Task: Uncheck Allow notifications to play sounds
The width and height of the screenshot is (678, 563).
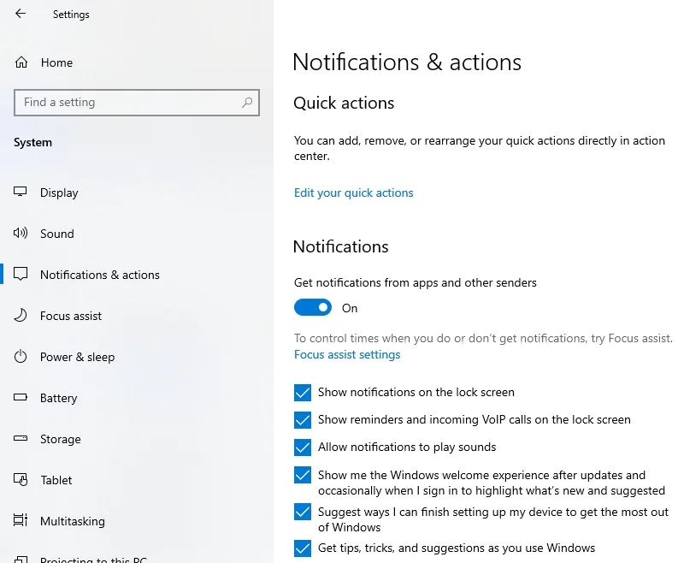Action: tap(303, 447)
